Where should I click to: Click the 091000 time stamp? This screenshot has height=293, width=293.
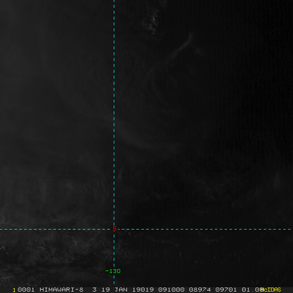[x=171, y=290]
